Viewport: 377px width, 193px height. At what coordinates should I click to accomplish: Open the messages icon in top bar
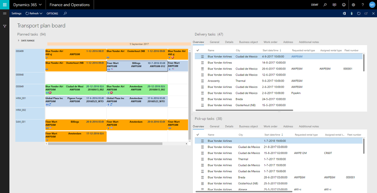335,5
